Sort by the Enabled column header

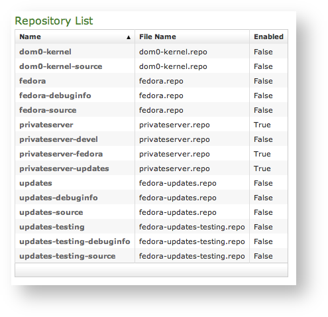tap(268, 36)
